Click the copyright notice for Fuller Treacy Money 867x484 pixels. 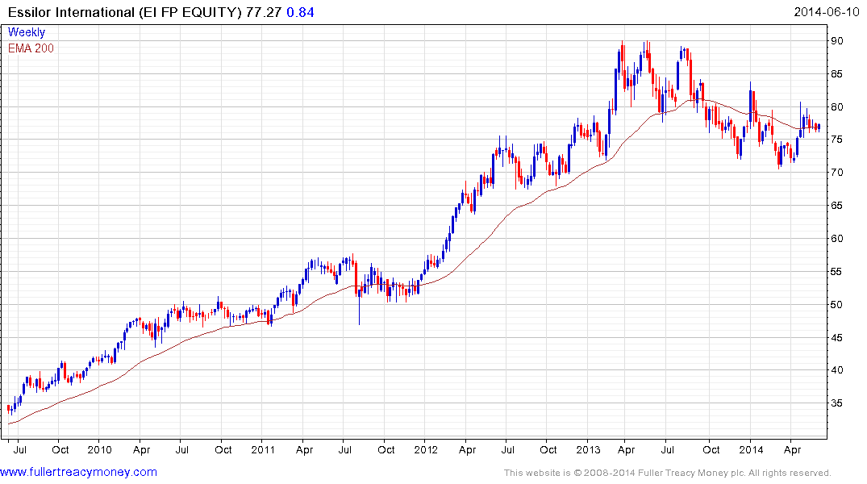pyautogui.click(x=668, y=473)
